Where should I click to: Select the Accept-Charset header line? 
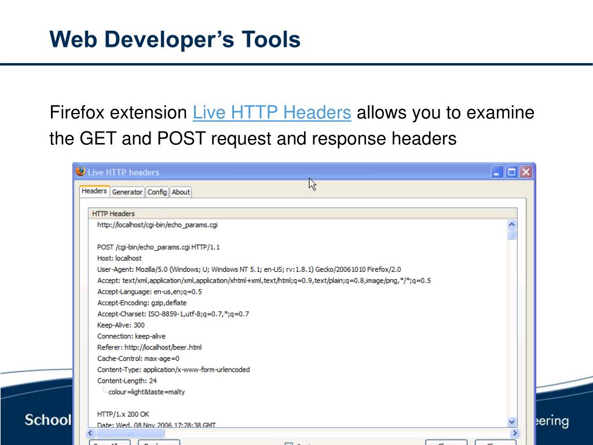point(173,313)
